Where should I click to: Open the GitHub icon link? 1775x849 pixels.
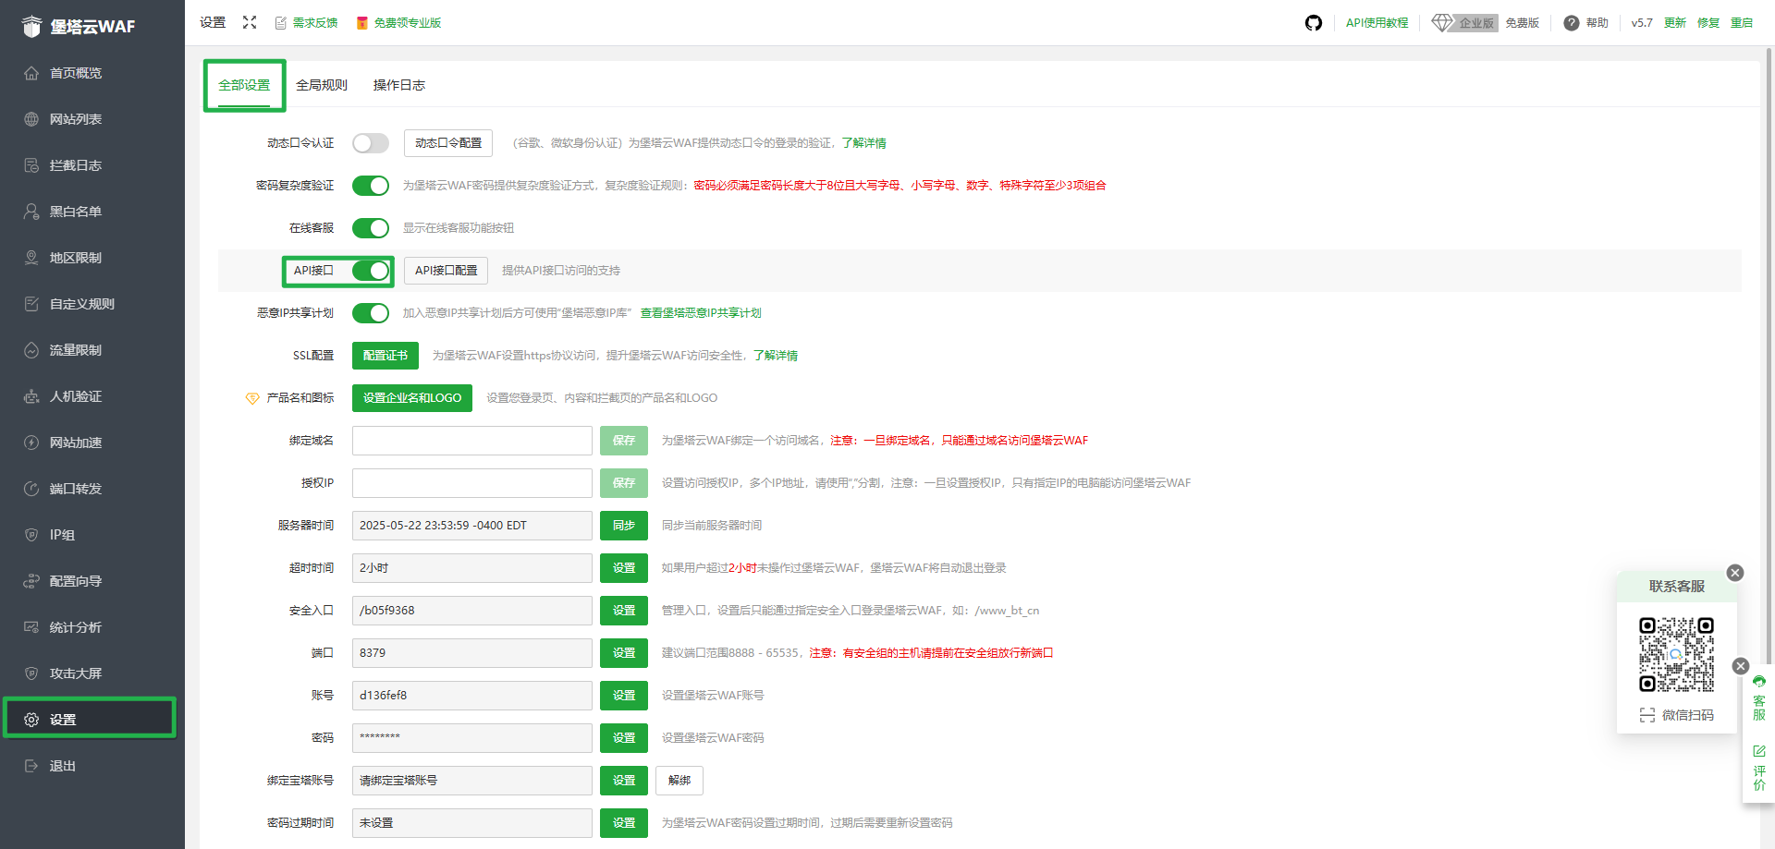[1313, 23]
